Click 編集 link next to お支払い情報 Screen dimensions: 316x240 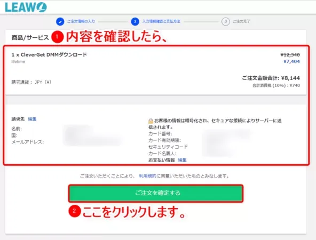pyautogui.click(x=182, y=160)
